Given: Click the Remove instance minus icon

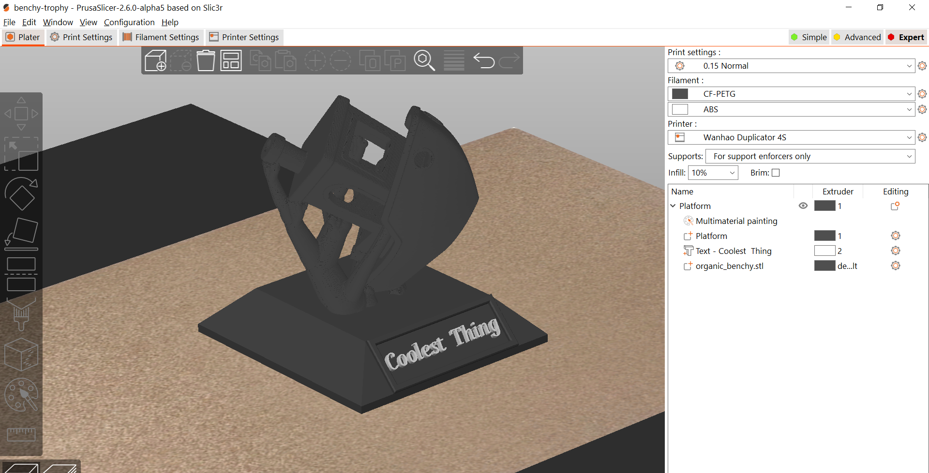Looking at the screenshot, I should (x=341, y=60).
